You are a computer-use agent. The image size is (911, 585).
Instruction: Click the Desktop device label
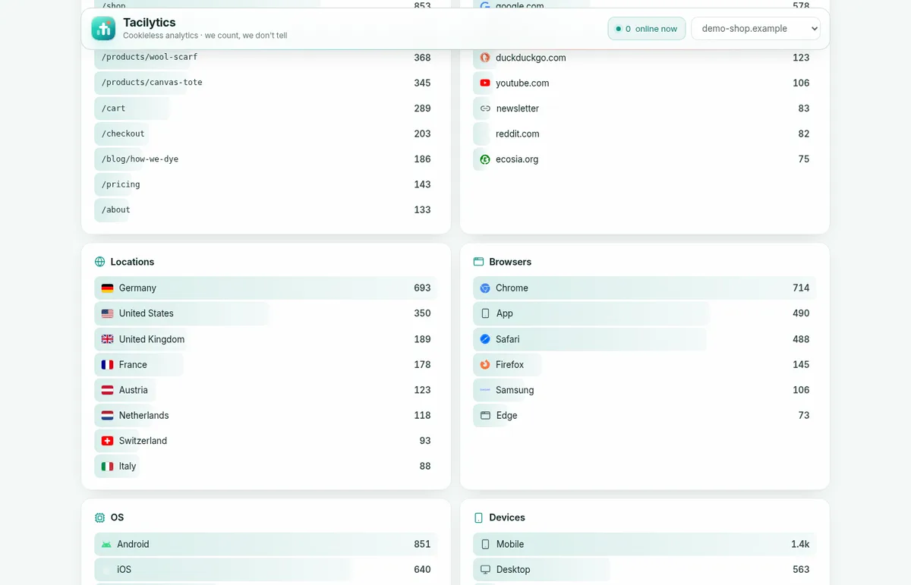[513, 570]
